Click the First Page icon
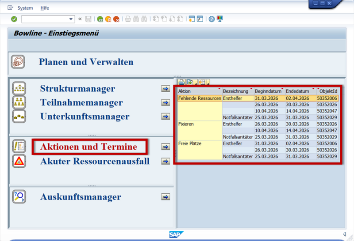The width and height of the screenshot is (354, 241). [x=156, y=19]
